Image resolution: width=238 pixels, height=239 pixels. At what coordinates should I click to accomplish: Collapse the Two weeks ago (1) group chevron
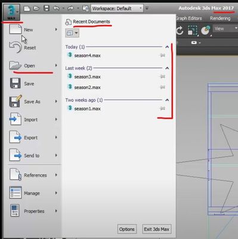click(167, 100)
